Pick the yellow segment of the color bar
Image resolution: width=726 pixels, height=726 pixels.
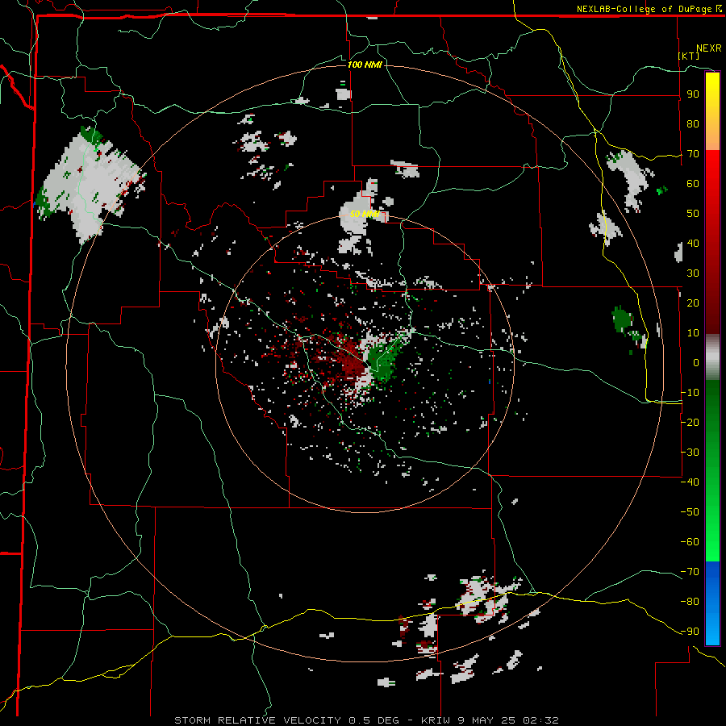point(712,99)
